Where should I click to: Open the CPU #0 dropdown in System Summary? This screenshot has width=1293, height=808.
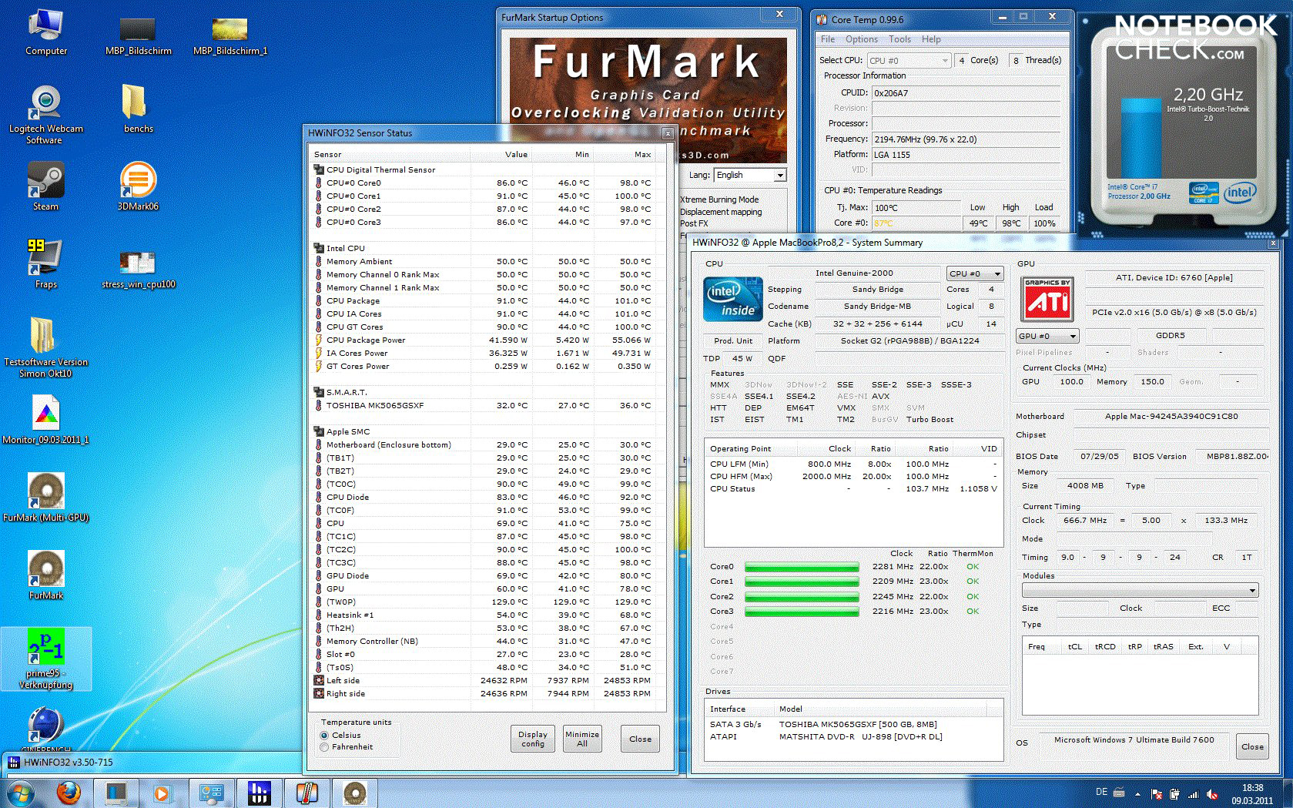(x=975, y=273)
